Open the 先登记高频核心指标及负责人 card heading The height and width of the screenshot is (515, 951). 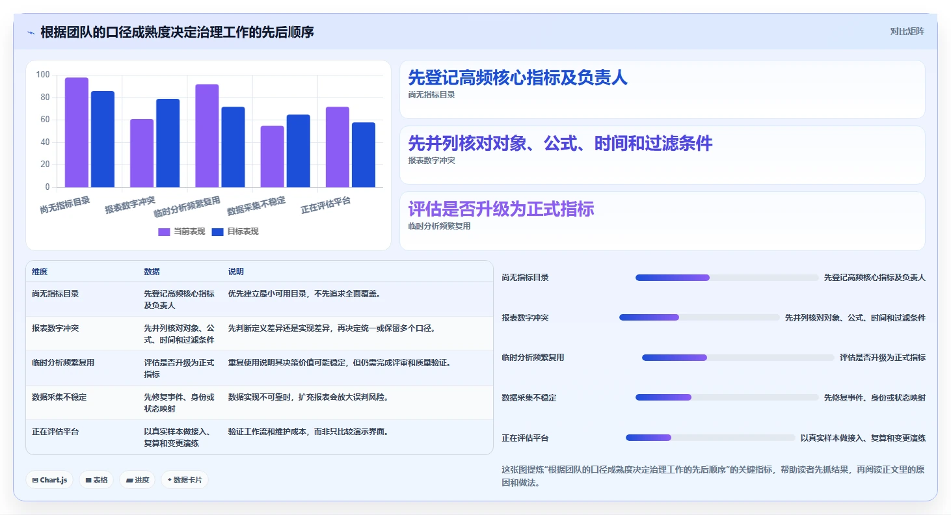pos(518,78)
